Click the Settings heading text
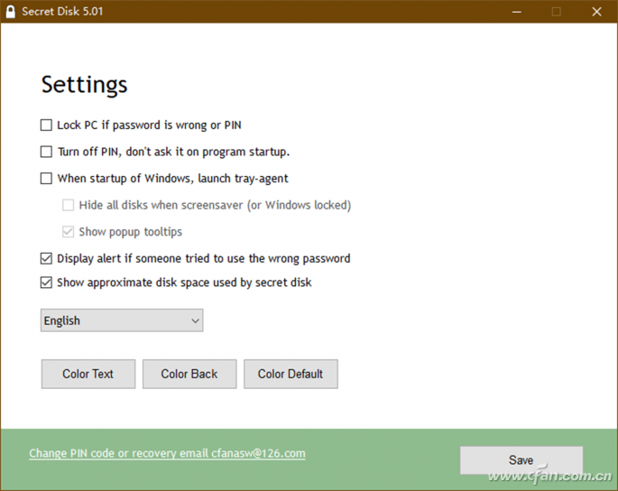The width and height of the screenshot is (618, 491). click(x=84, y=85)
